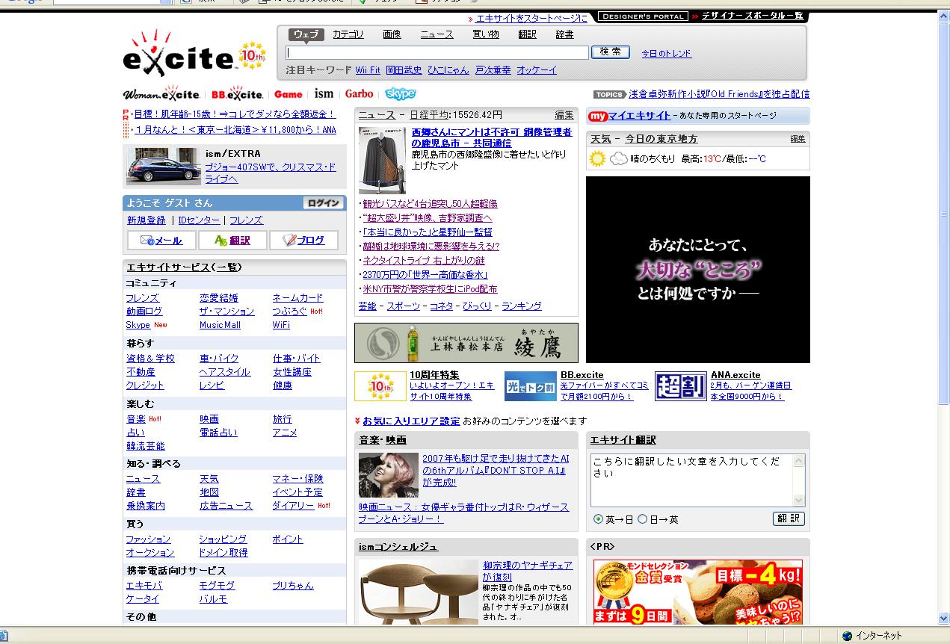950x644 pixels.
Task: Open the 乗換案内 link
Action: [146, 506]
